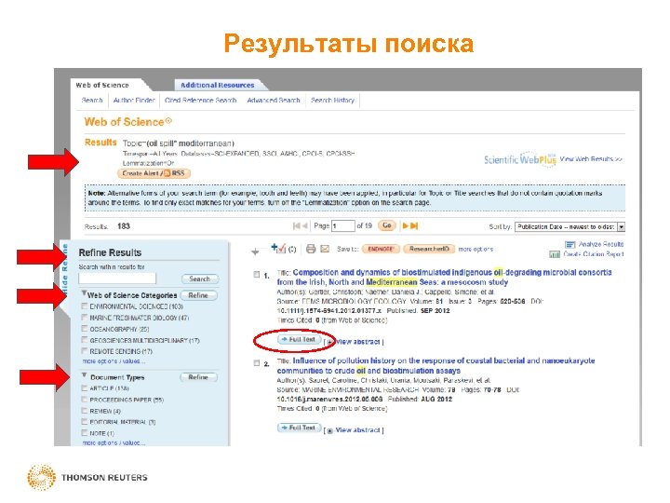Click Refine next to Web of Science Categories
This screenshot has width=670, height=503.
199,295
